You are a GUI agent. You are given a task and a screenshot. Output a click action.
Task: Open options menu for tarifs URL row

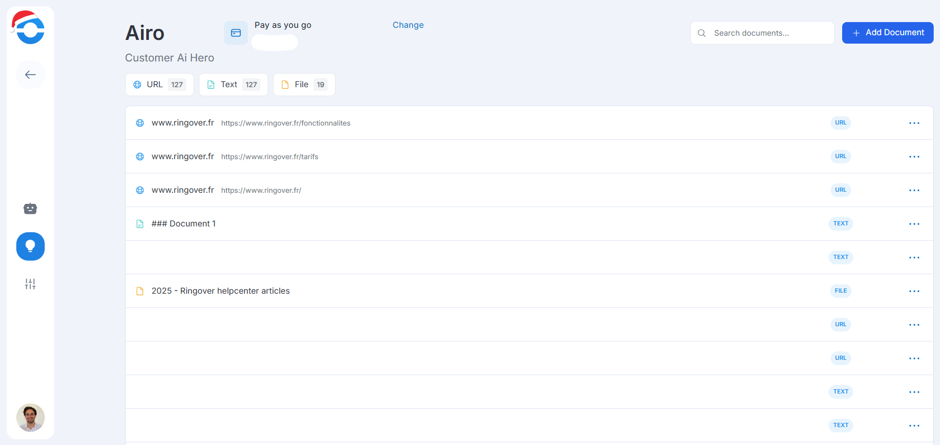(x=914, y=157)
